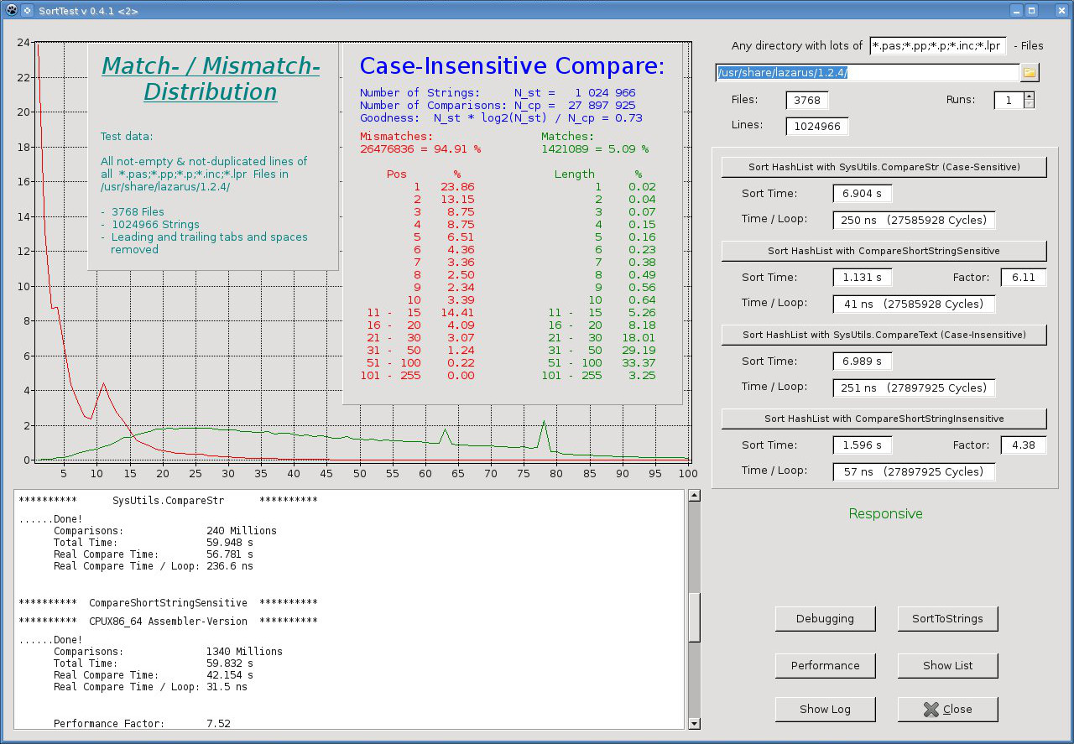Start the Performance test
This screenshot has height=744, width=1074.
tap(825, 666)
